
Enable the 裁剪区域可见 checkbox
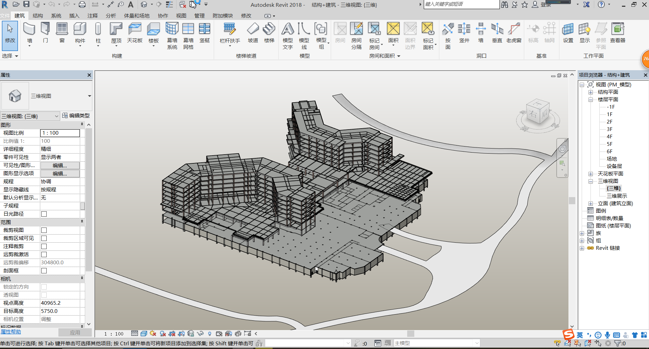point(44,238)
